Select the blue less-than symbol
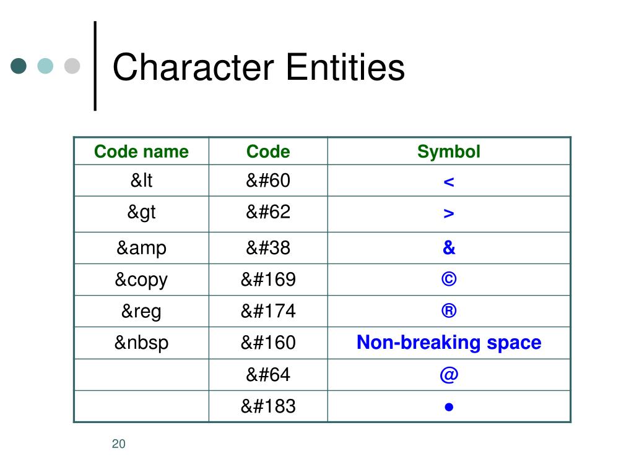Image resolution: width=634 pixels, height=475 pixels. tap(449, 182)
